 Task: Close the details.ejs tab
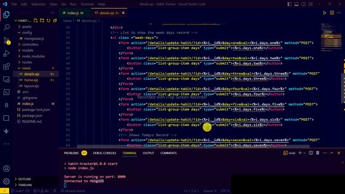tap(123, 13)
